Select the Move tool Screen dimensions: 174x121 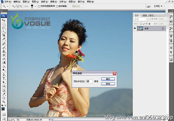click(4, 20)
